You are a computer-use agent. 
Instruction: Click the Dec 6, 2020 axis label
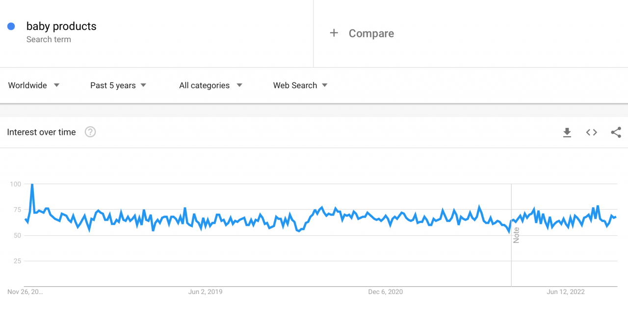(386, 292)
